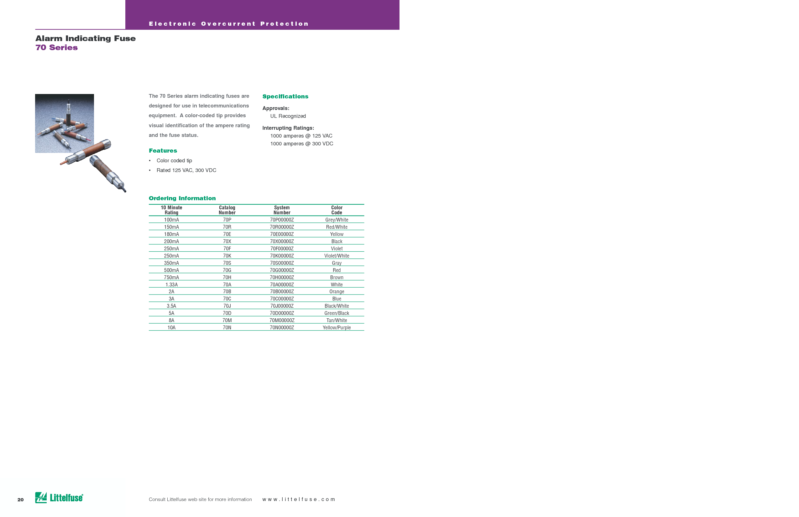Select the 70N catalog number cell
This screenshot has height=517, width=799.
(x=227, y=328)
